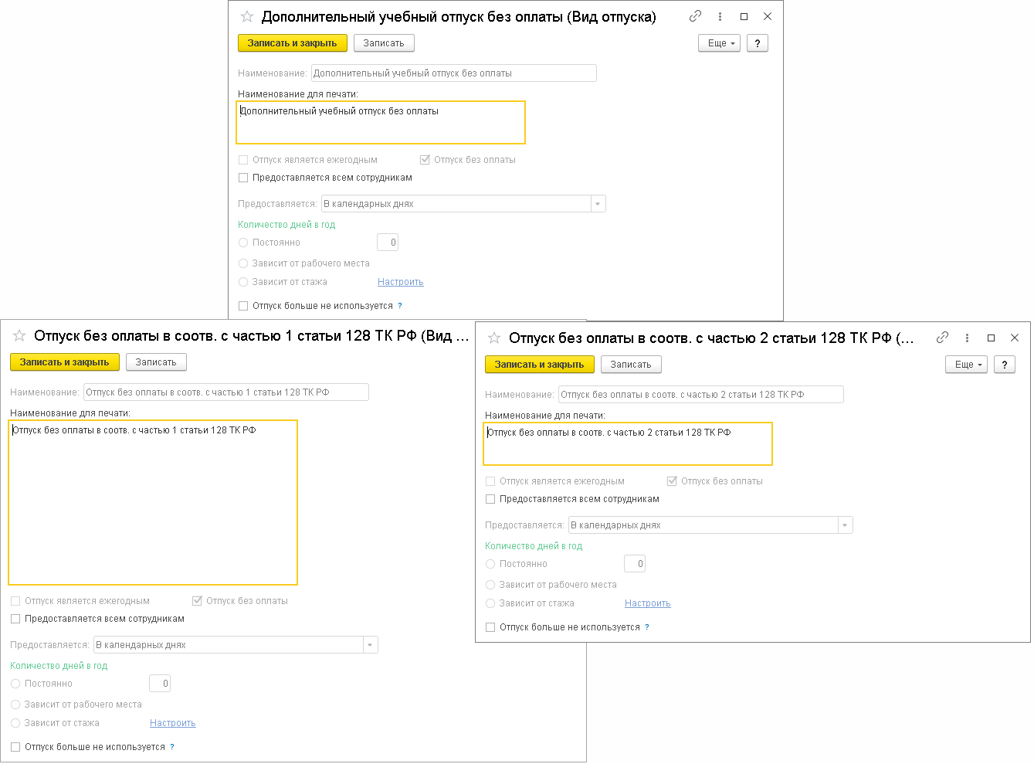Toggle 'Отпуск больше не используется' in часть 2 window
Screen dimensions: 1034x764
(490, 627)
